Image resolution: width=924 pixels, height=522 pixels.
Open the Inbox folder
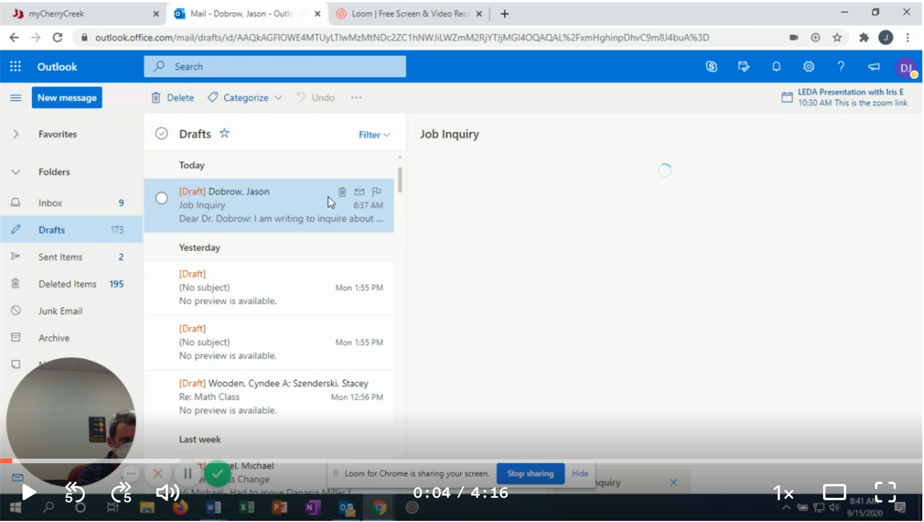click(71, 203)
